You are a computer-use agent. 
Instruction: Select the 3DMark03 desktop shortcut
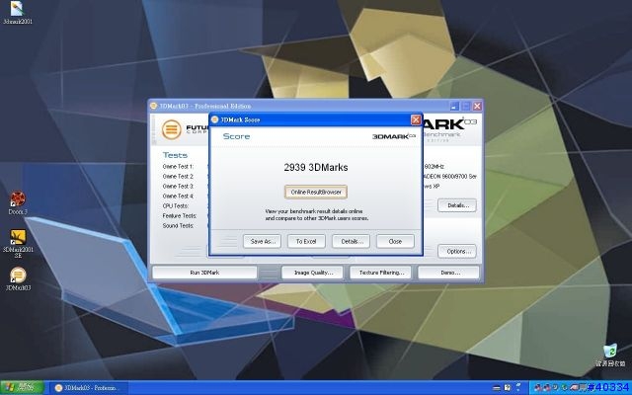18,278
